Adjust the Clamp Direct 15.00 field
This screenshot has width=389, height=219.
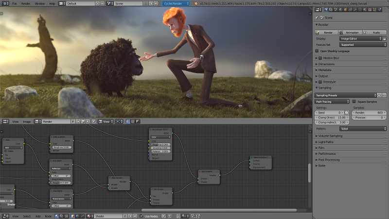click(332, 117)
